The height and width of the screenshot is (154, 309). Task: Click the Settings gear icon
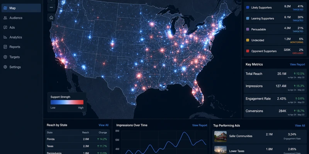point(5,67)
